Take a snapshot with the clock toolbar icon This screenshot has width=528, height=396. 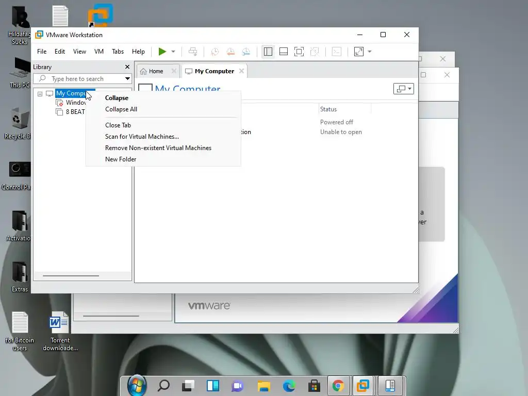pos(214,52)
